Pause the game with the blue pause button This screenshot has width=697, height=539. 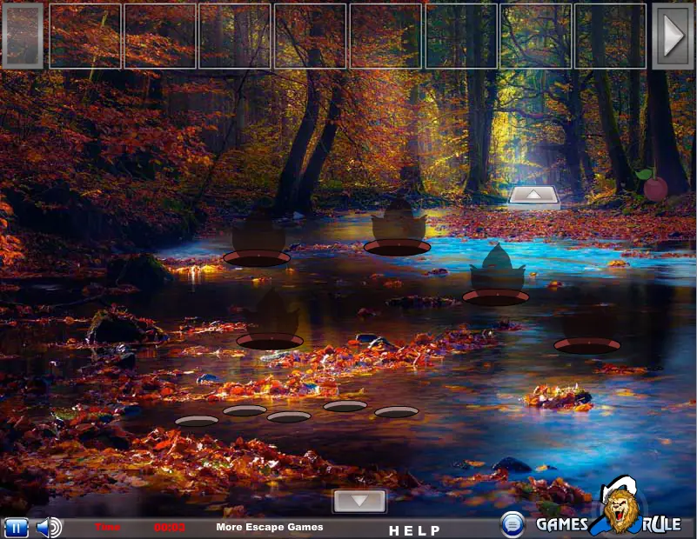pyautogui.click(x=16, y=528)
